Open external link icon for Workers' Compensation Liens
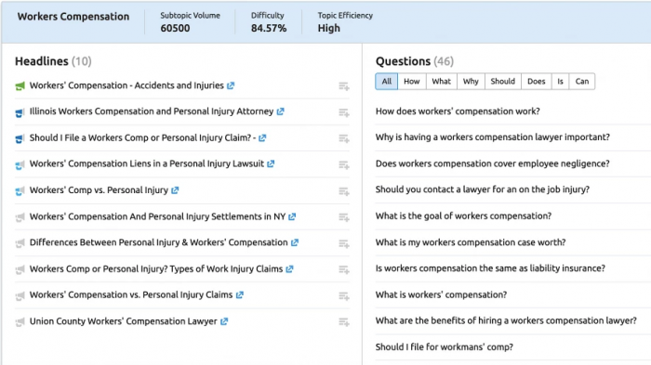The image size is (651, 365). click(271, 163)
